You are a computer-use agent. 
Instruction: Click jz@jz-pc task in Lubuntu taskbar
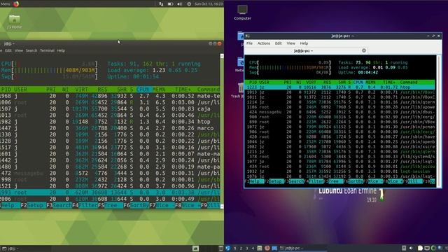tap(303, 248)
